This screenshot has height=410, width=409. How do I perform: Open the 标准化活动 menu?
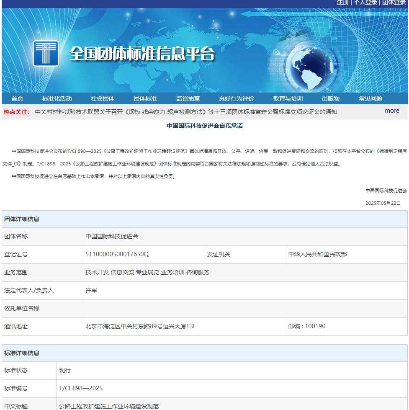click(x=57, y=98)
